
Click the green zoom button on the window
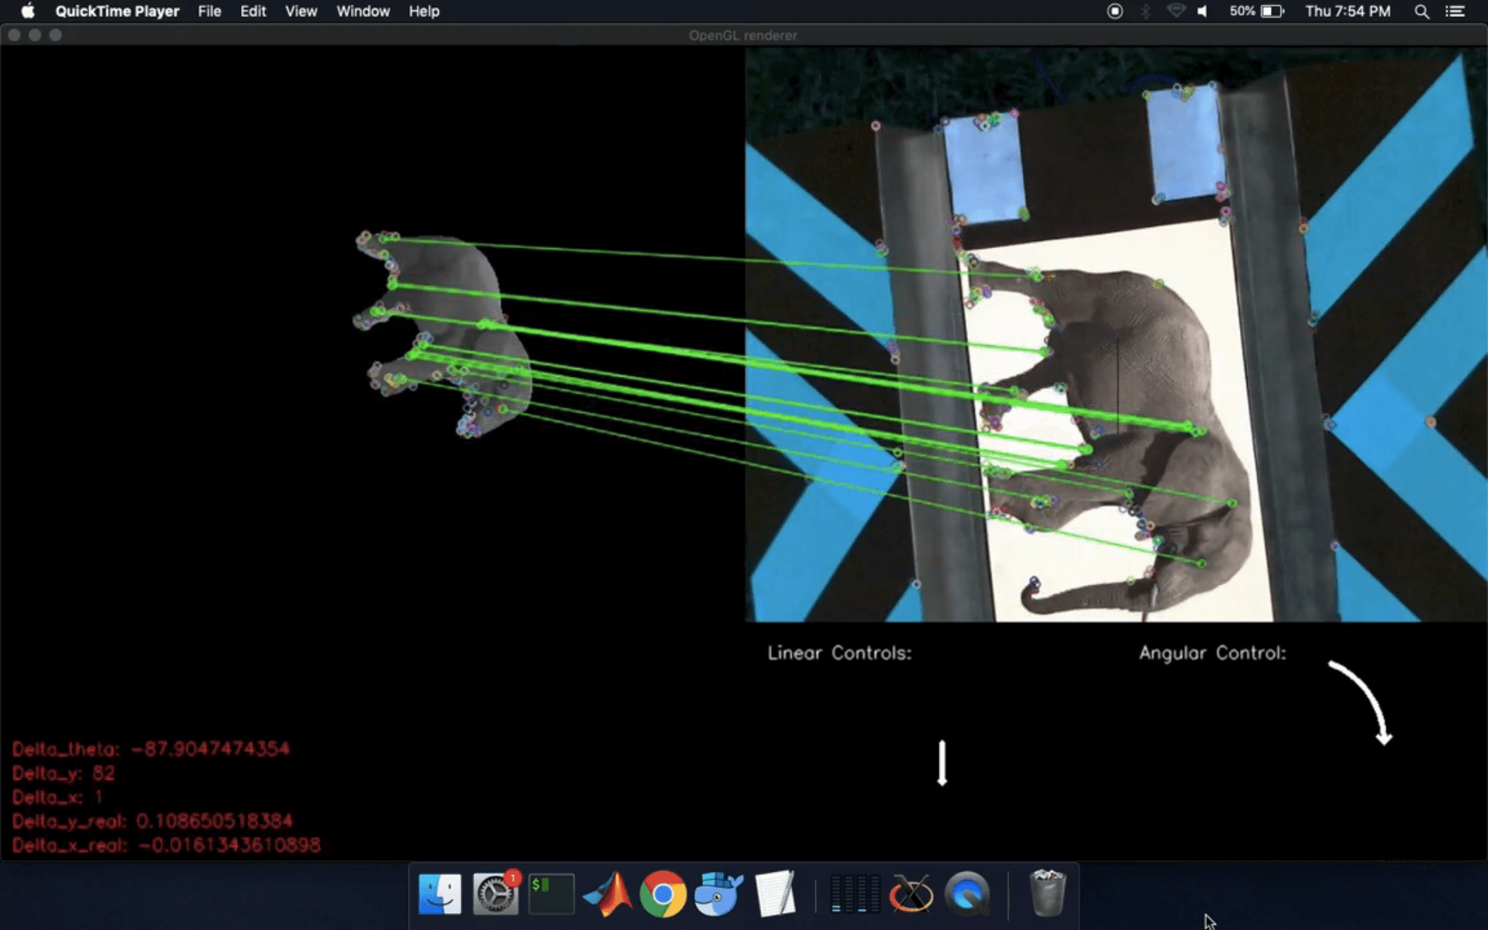tap(56, 35)
